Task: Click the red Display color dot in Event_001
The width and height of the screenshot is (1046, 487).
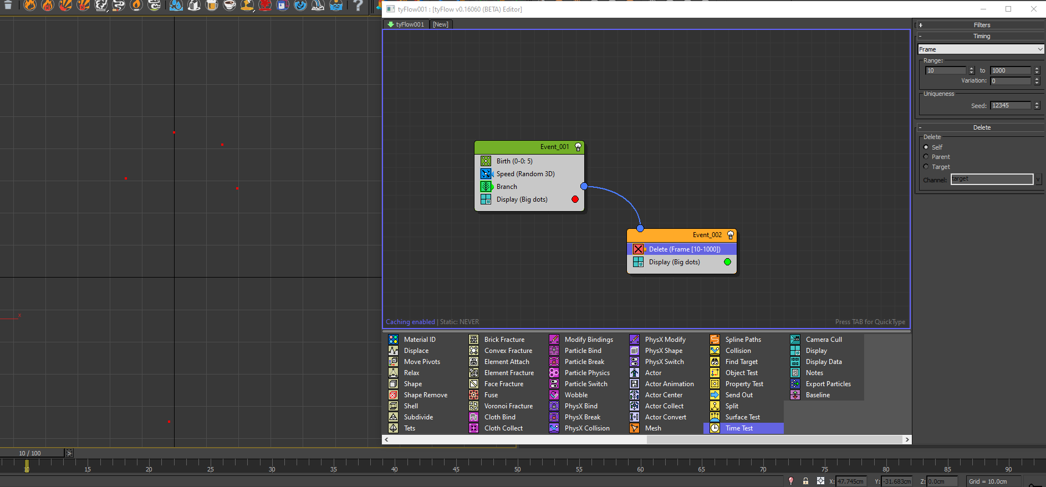Action: (x=575, y=199)
